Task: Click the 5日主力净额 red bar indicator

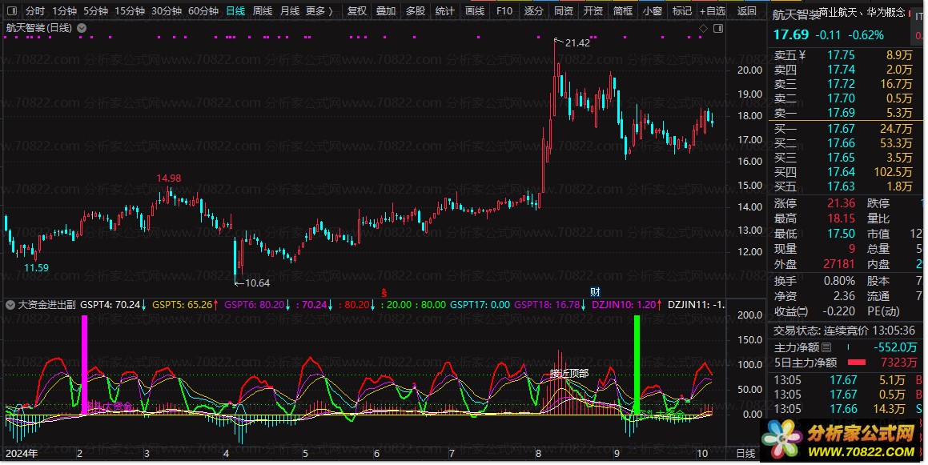Action: [x=857, y=363]
